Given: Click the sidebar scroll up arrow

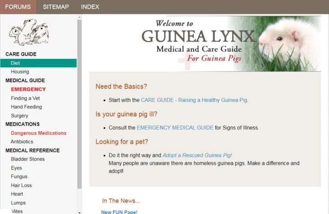Looking at the screenshot, I should point(80,17).
